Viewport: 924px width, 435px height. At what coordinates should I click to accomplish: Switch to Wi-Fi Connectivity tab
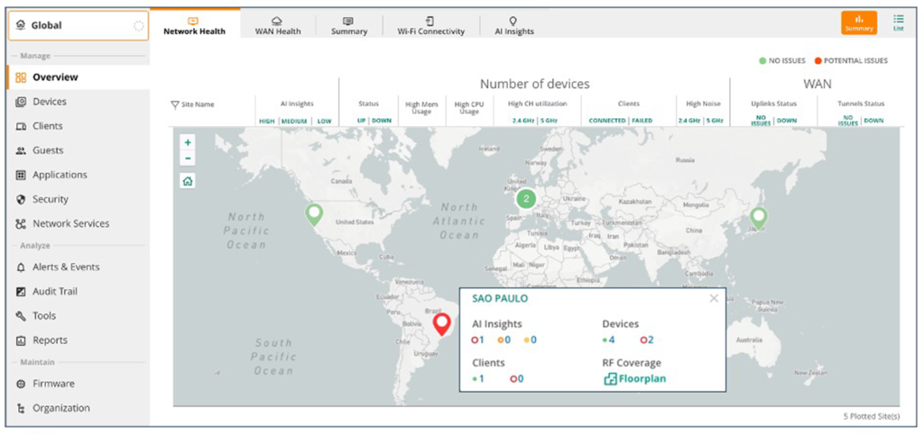(x=430, y=25)
